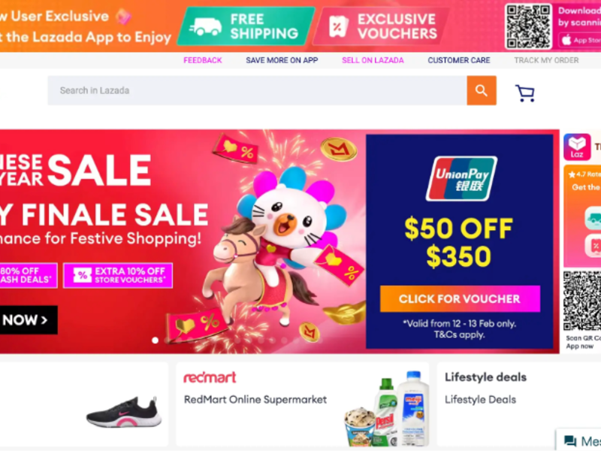Click the Free Shipping truck badge

tap(246, 26)
